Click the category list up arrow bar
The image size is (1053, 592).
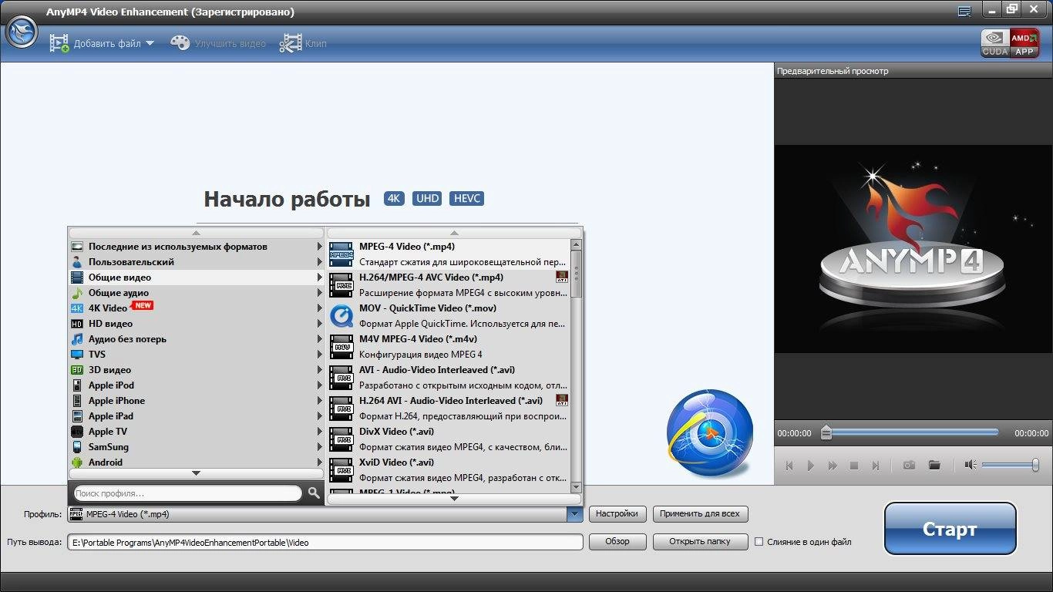(196, 233)
